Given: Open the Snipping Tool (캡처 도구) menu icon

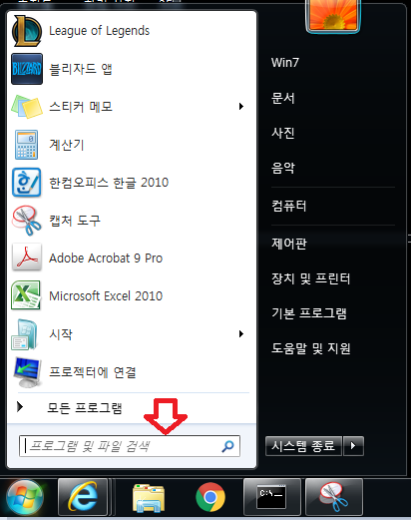Looking at the screenshot, I should pos(27,221).
